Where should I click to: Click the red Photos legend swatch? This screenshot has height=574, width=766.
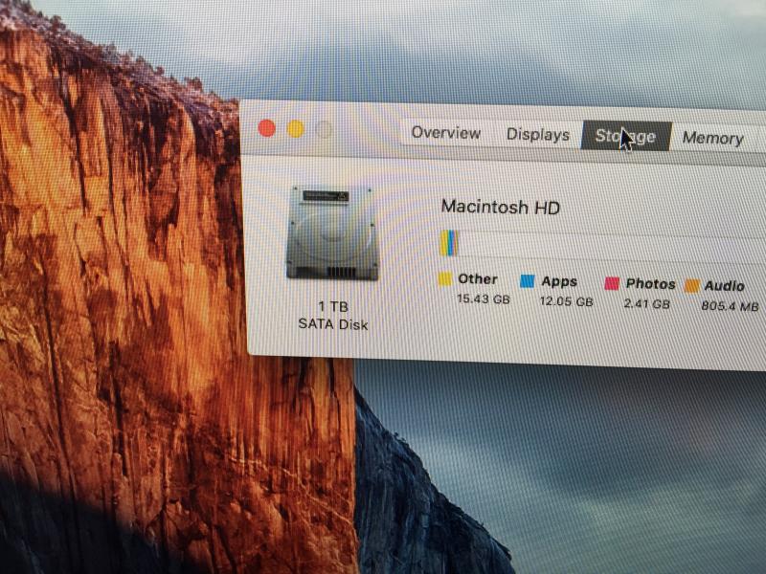click(612, 283)
